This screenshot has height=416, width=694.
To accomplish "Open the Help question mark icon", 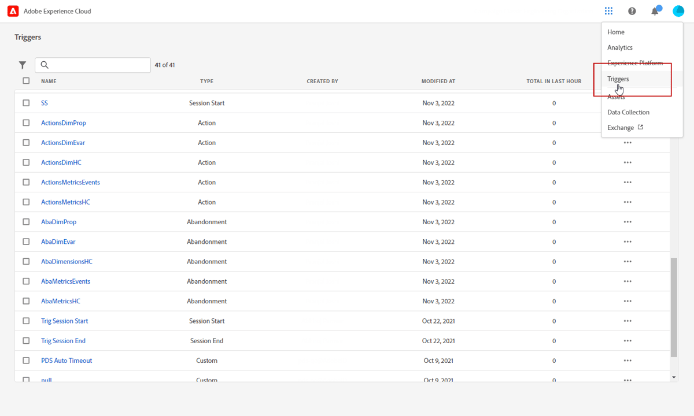I will tap(632, 11).
